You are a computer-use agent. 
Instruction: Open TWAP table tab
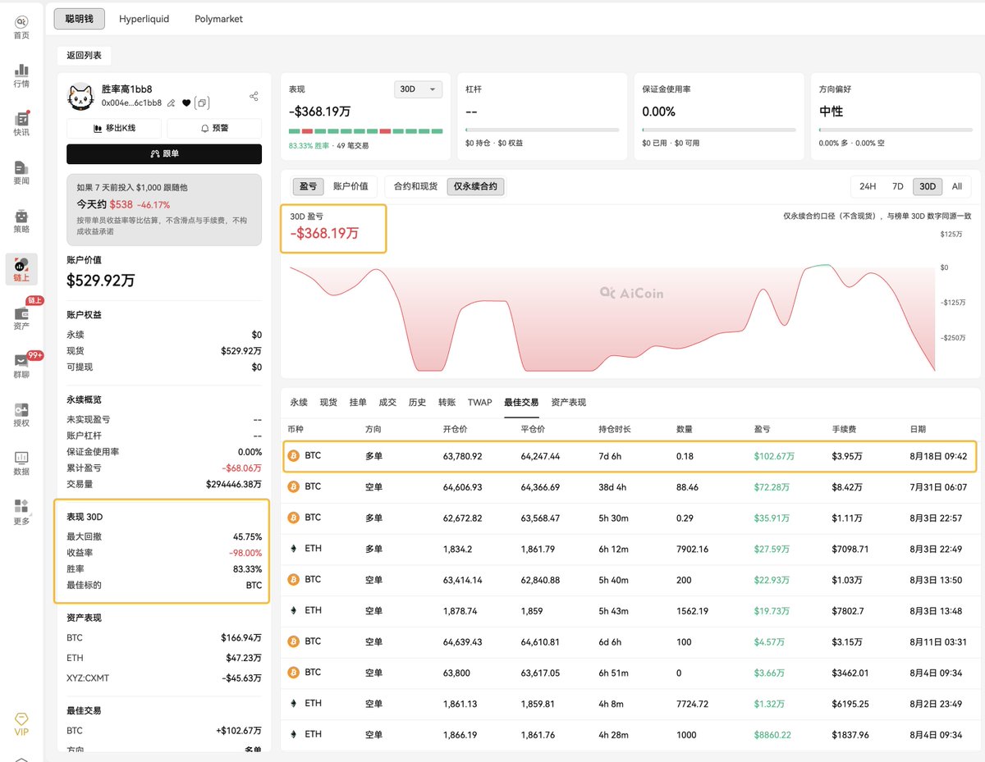click(x=479, y=403)
